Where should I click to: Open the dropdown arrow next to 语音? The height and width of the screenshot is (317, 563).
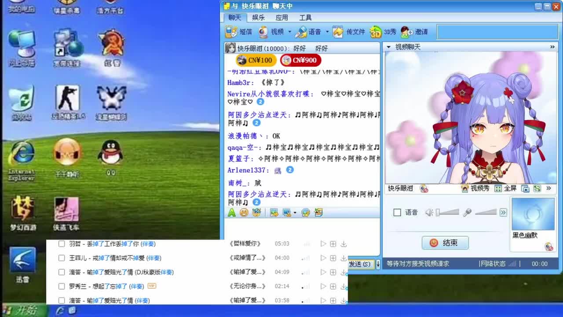[327, 32]
